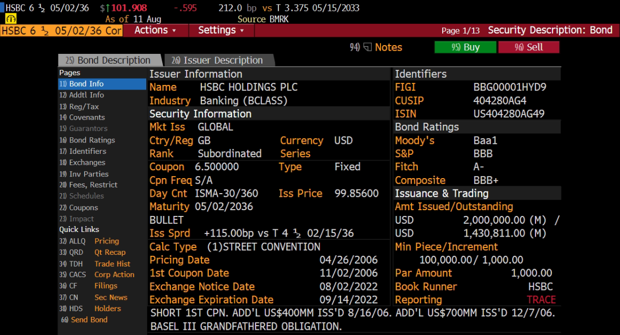Click the Composite rating BBB+
The image size is (620, 335).
tap(486, 180)
